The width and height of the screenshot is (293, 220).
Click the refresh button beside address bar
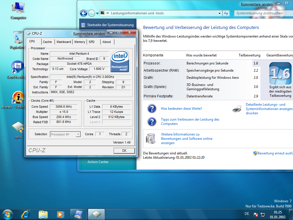[226, 13]
